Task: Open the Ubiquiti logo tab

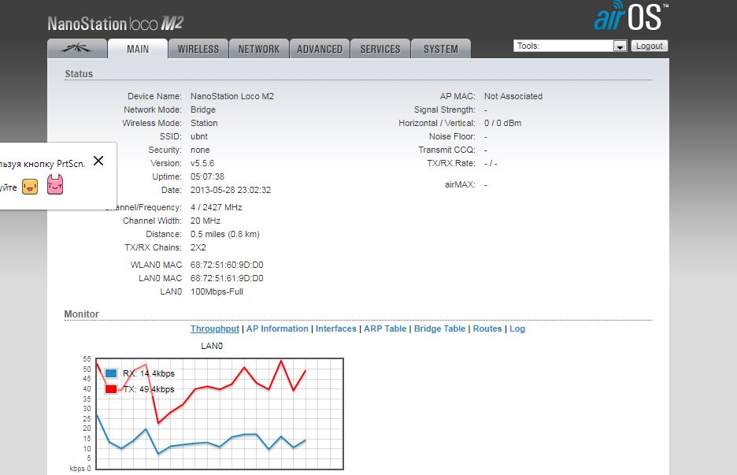Action: click(77, 48)
